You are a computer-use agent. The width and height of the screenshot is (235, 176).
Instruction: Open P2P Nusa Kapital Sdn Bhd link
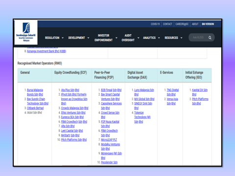(110, 124)
